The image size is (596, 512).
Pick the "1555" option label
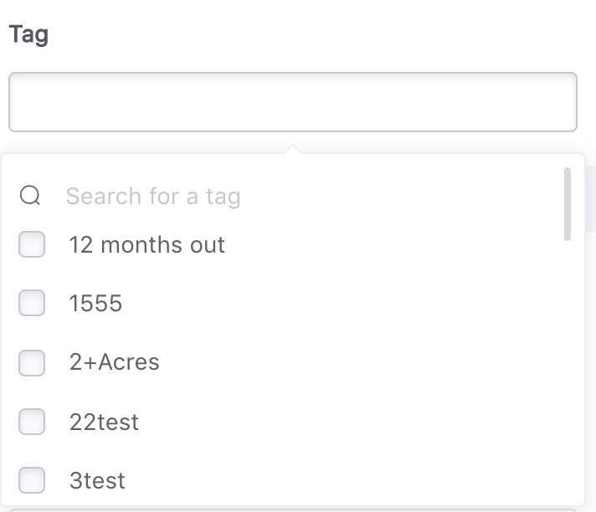coord(95,303)
